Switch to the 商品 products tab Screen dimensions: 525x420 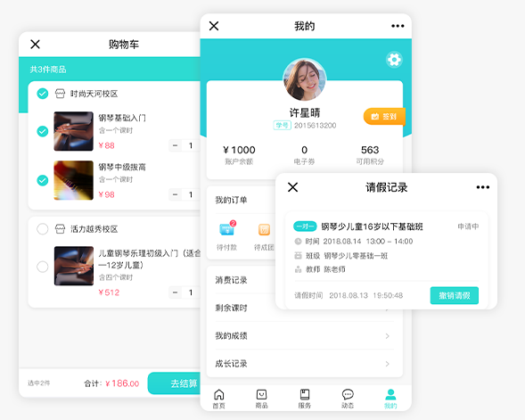261,399
